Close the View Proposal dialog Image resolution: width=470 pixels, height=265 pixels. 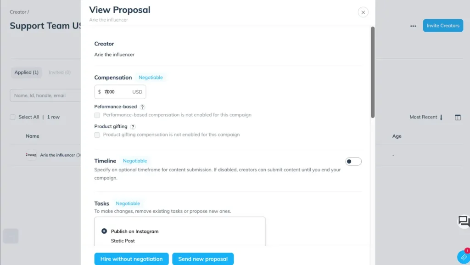point(363,12)
